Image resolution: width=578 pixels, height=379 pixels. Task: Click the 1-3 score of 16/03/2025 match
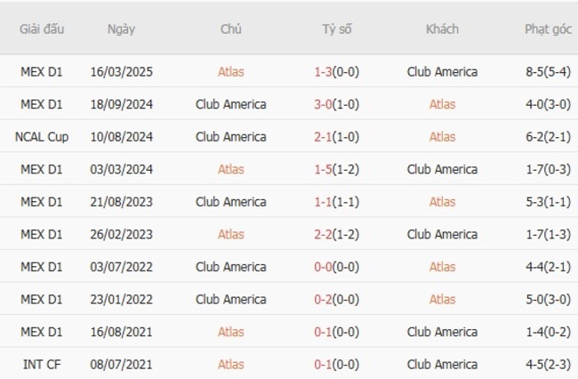coord(323,72)
